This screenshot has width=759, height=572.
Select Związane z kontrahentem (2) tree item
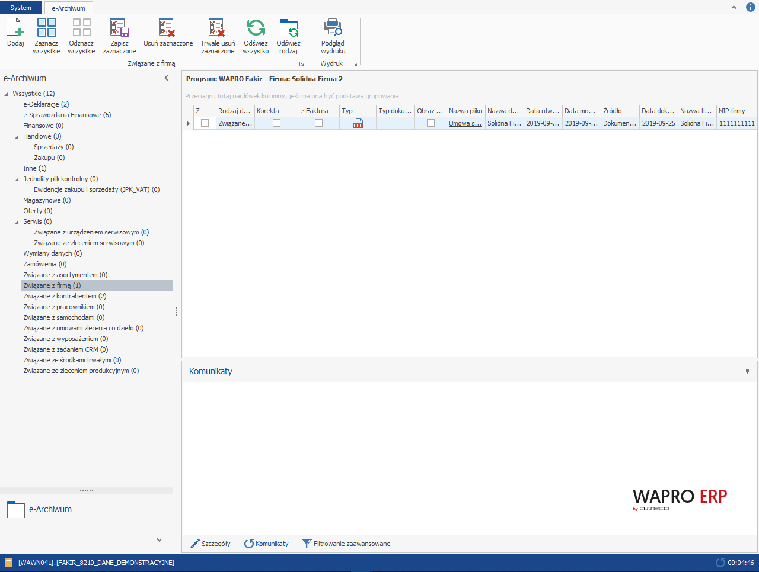point(65,296)
